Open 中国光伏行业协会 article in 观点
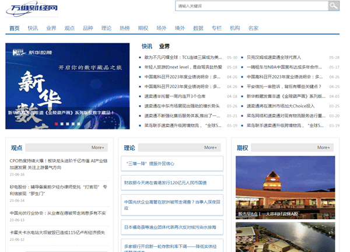350x252 pixels. [58, 213]
